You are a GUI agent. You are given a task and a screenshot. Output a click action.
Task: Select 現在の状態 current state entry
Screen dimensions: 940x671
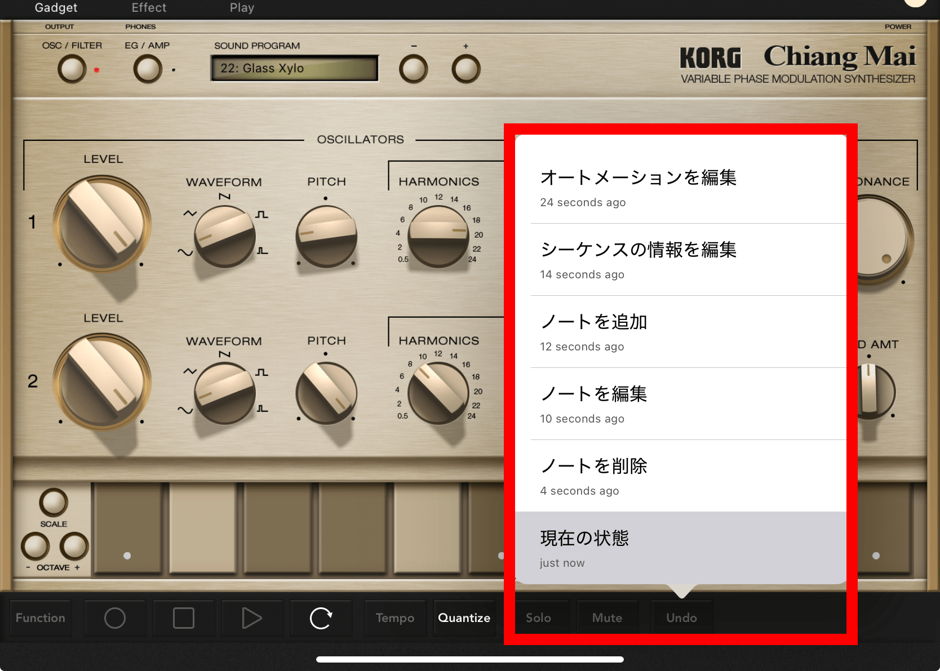point(681,548)
